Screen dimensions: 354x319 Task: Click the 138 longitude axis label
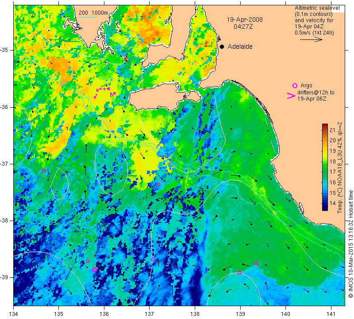point(195,314)
